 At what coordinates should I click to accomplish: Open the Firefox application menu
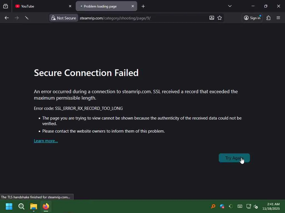278,18
